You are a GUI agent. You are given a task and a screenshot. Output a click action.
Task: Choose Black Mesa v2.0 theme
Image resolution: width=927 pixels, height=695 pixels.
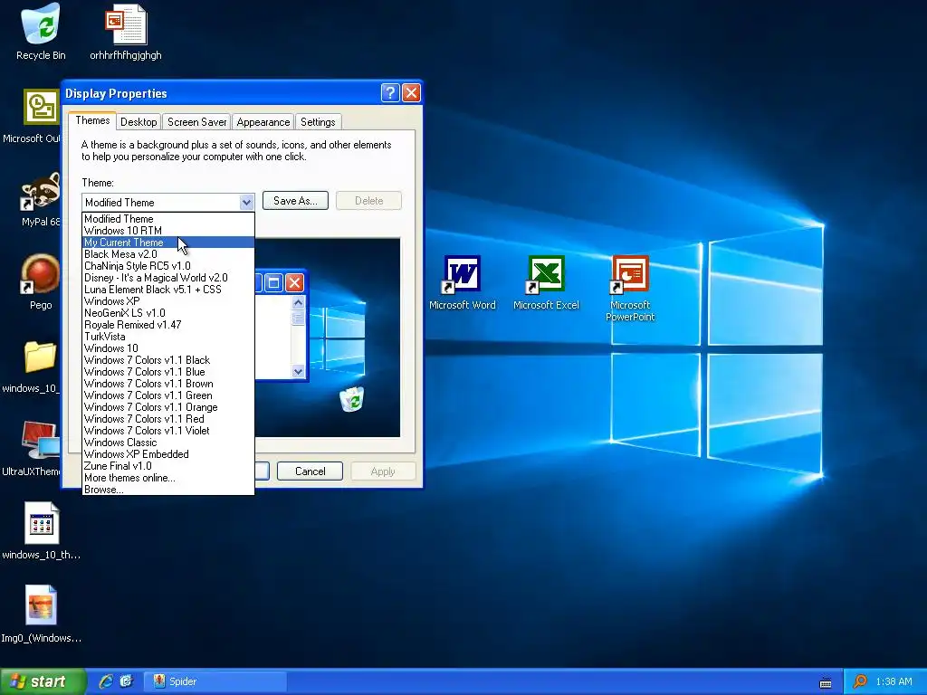167,254
